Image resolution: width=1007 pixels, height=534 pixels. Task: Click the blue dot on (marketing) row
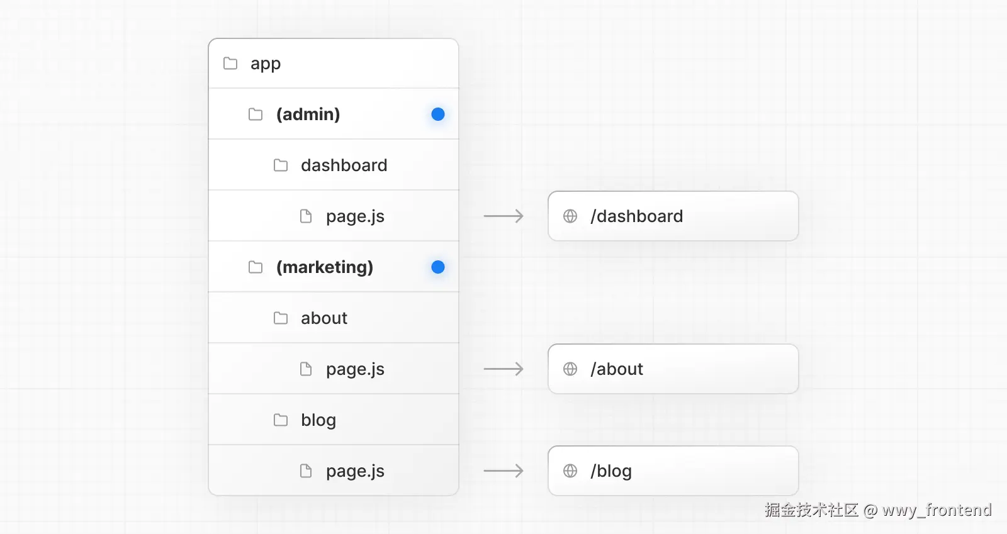coord(438,267)
